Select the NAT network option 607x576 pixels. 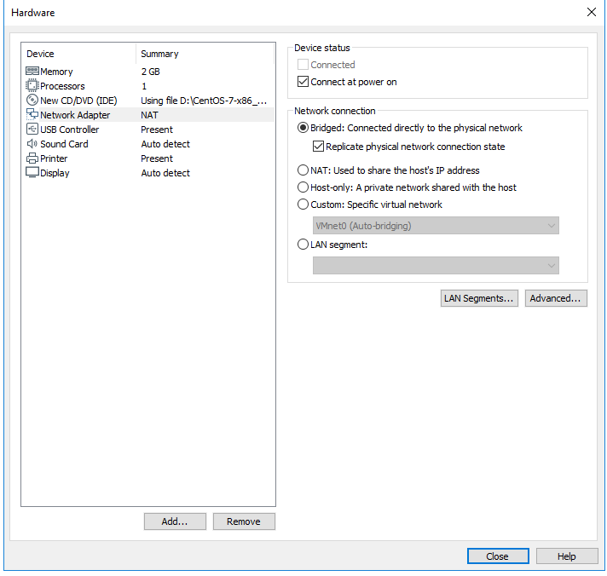tap(303, 170)
